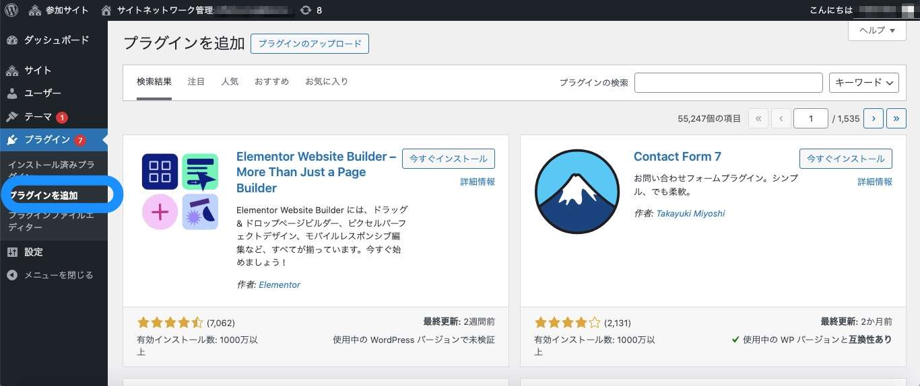Click プラグインのアップロード button
This screenshot has height=386, width=920.
tap(310, 44)
